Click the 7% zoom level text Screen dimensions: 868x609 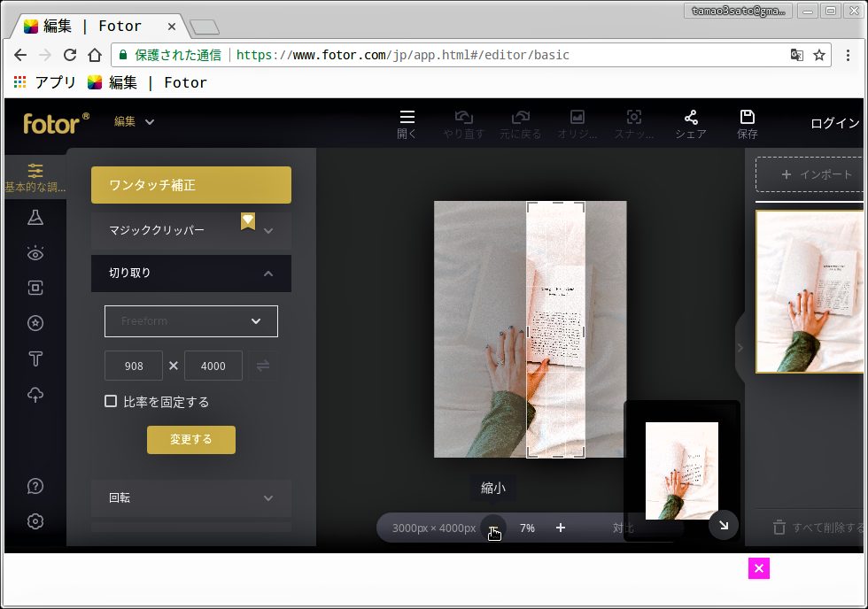pyautogui.click(x=527, y=528)
